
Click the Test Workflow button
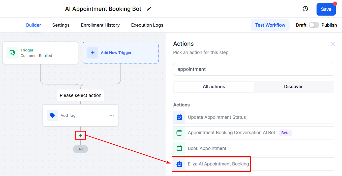(270, 25)
